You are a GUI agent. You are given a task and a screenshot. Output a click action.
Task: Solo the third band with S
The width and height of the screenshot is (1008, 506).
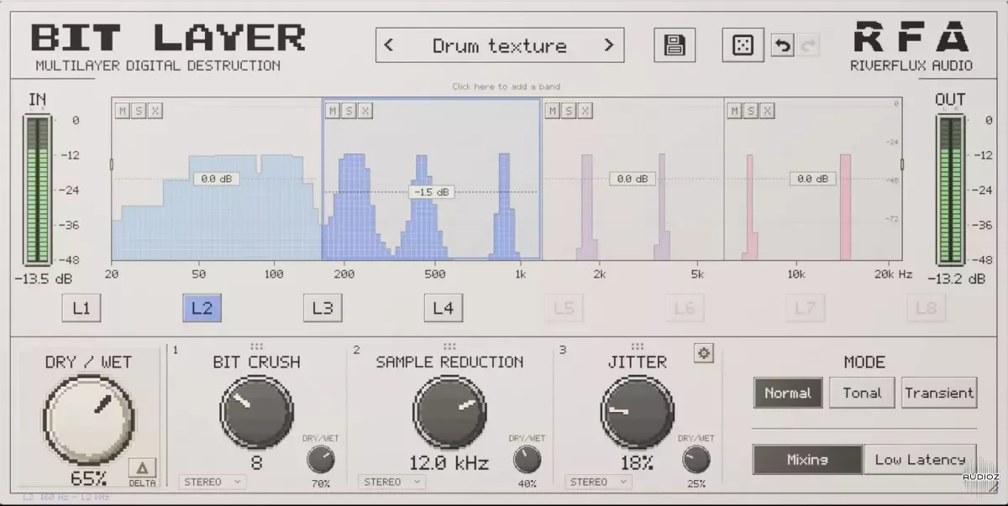[x=569, y=111]
